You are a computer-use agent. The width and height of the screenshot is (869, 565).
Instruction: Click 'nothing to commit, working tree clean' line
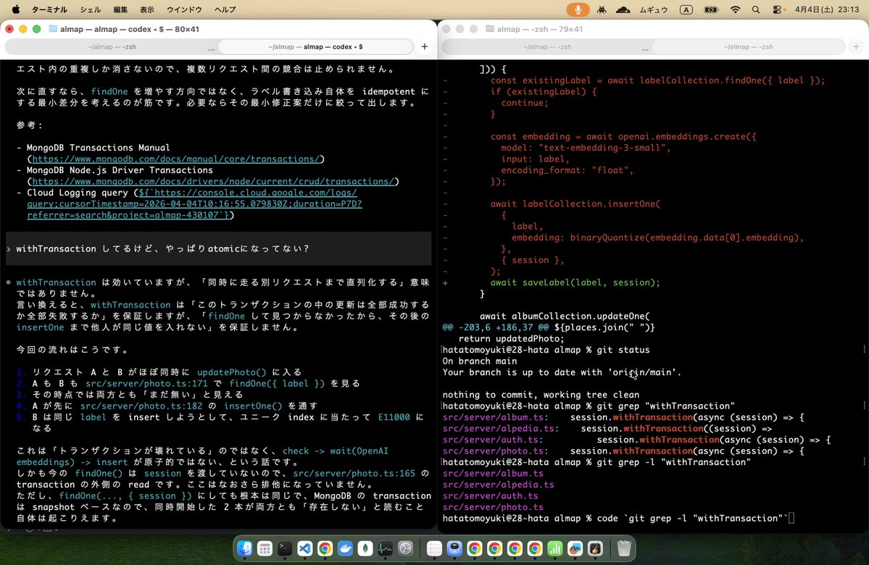[x=541, y=394]
